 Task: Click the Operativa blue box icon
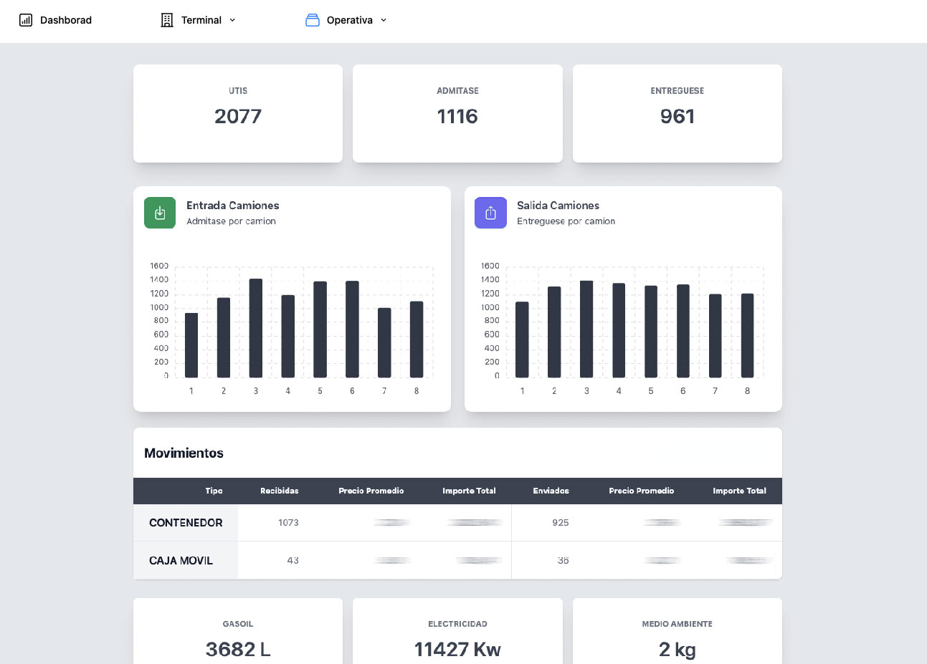[313, 20]
